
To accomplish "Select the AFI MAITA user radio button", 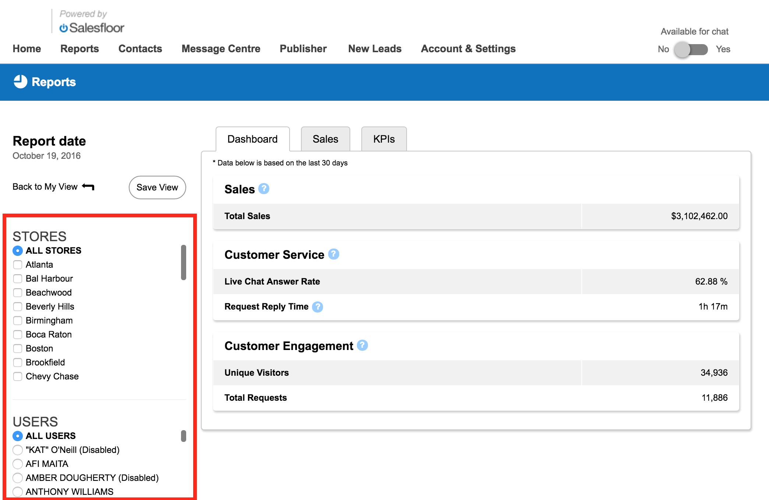I will pos(18,464).
